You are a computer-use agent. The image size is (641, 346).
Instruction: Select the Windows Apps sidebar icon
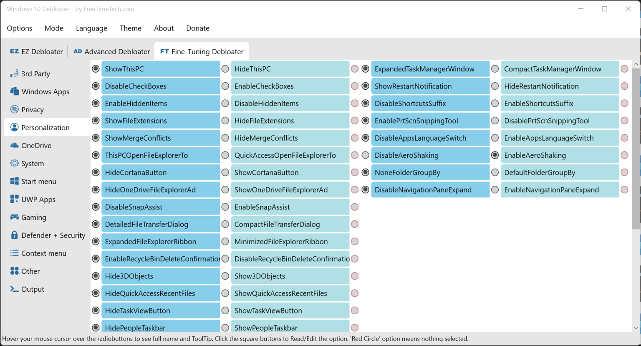[15, 91]
